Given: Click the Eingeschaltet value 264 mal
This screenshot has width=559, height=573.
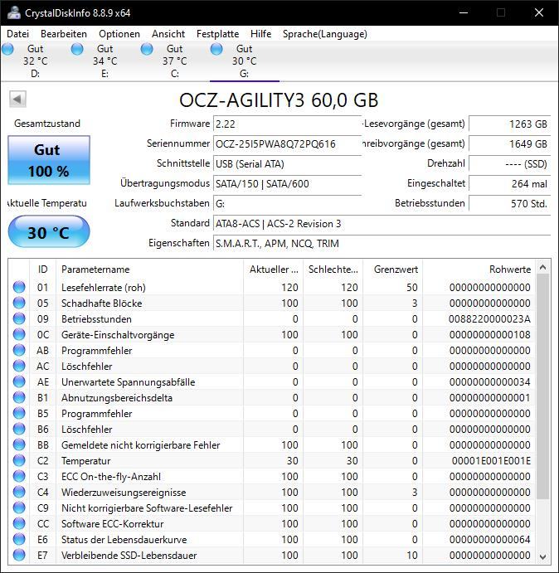Looking at the screenshot, I should pos(509,183).
